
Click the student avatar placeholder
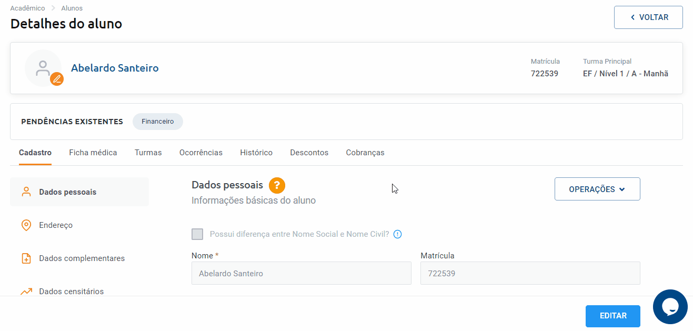43,68
